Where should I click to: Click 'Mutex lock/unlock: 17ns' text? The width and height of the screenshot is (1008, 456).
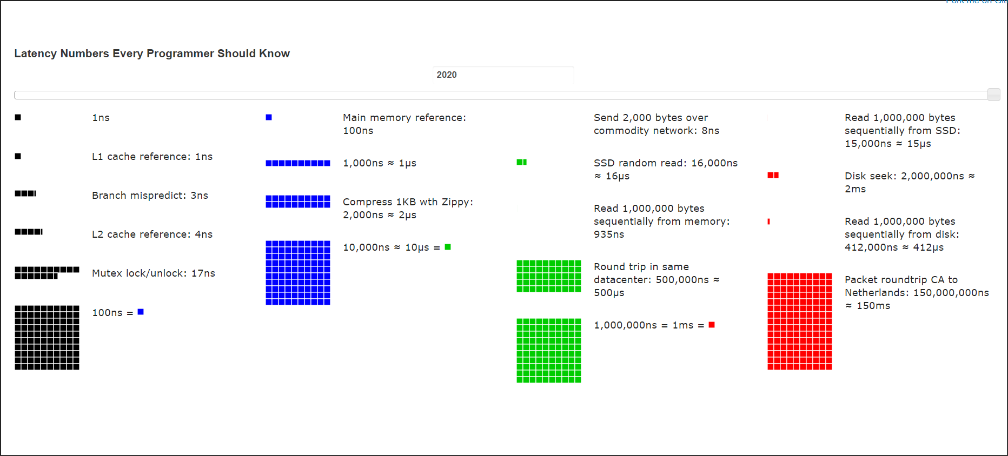coord(154,273)
